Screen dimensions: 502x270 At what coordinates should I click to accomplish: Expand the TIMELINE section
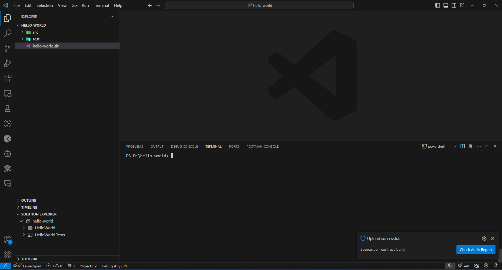(x=18, y=207)
